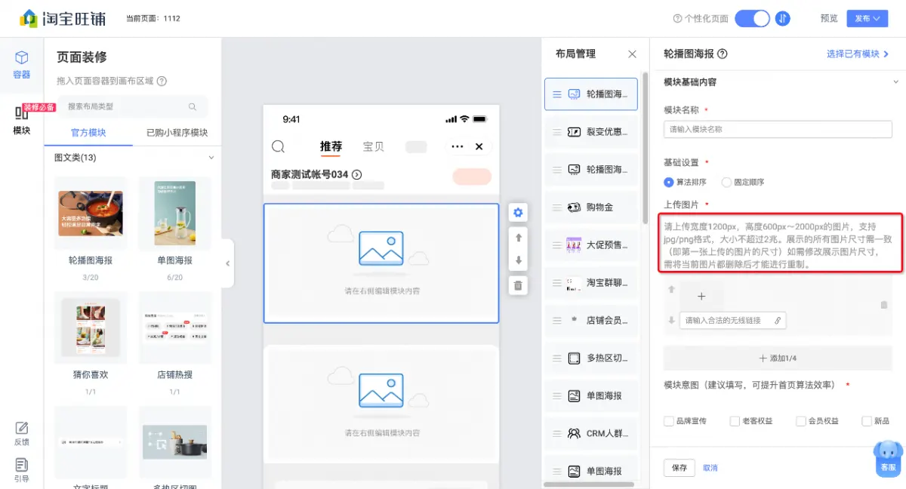906x489 pixels.
Task: Select the 推荐 tab in phone preview
Action: tap(331, 146)
